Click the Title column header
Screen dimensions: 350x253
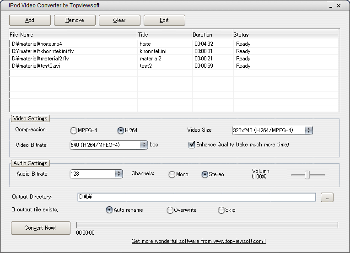pos(165,35)
